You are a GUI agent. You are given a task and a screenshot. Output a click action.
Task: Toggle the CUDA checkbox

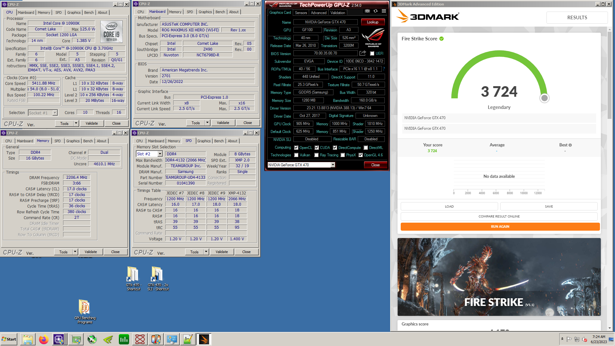pyautogui.click(x=317, y=148)
